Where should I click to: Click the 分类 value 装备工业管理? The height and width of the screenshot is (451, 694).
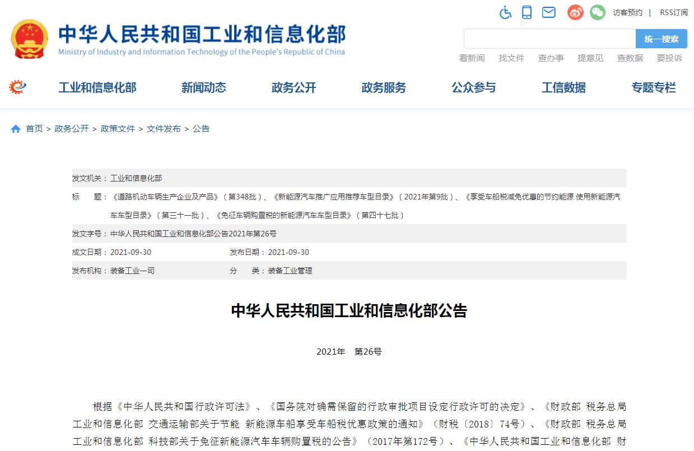point(290,271)
